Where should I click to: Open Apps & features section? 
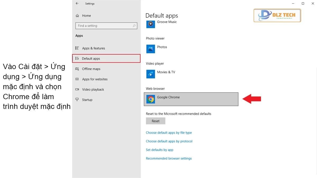pos(93,48)
